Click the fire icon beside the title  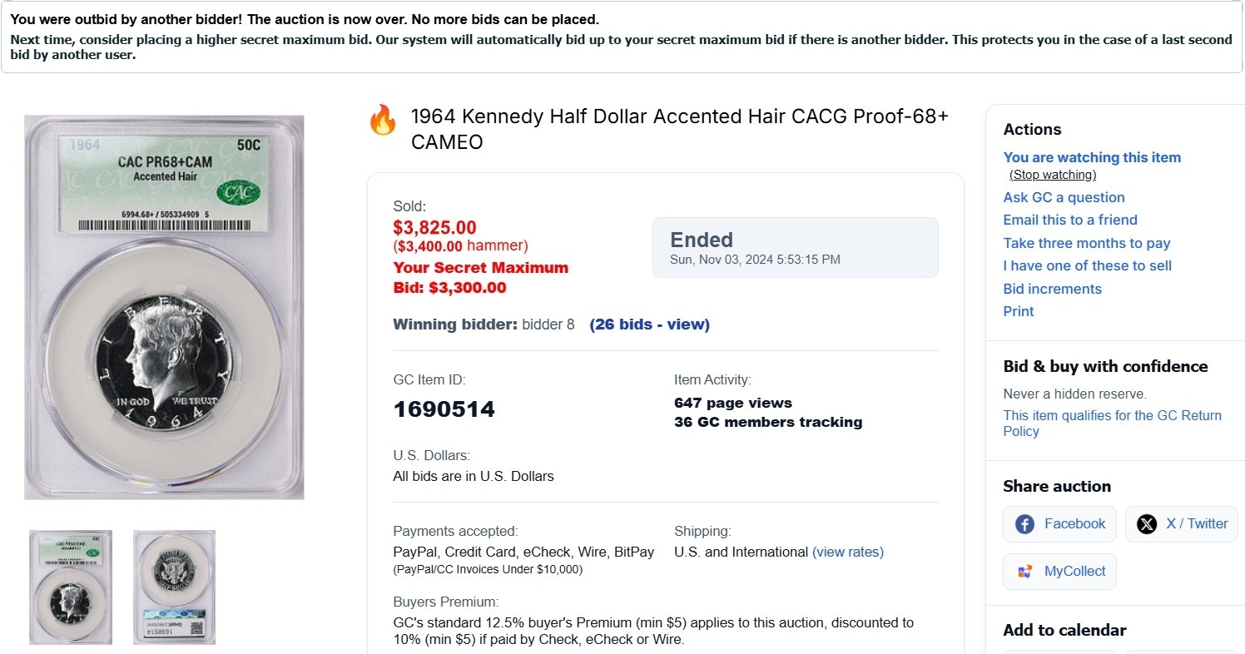[383, 121]
